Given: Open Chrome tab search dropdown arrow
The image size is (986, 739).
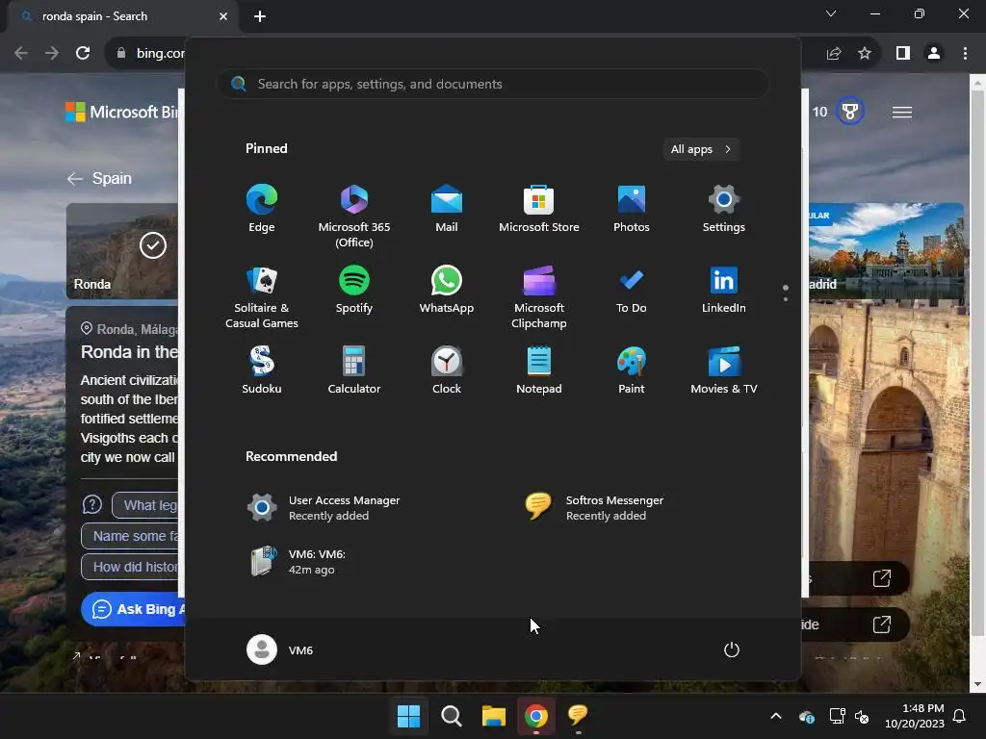Looking at the screenshot, I should [x=831, y=13].
